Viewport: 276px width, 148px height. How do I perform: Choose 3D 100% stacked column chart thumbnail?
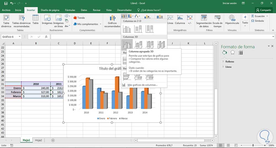point(150,44)
